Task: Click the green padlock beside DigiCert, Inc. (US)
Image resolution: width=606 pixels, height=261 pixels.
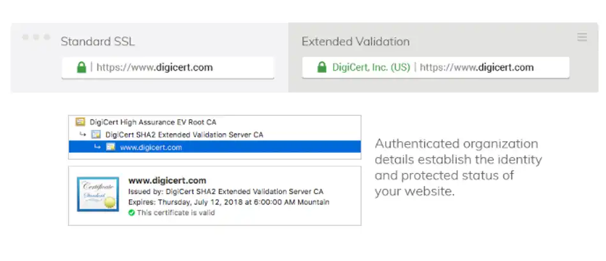Action: click(x=321, y=67)
